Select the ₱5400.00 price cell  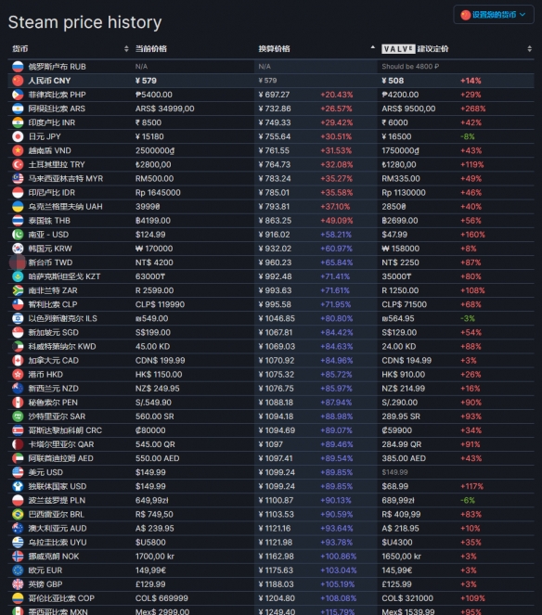coord(154,95)
